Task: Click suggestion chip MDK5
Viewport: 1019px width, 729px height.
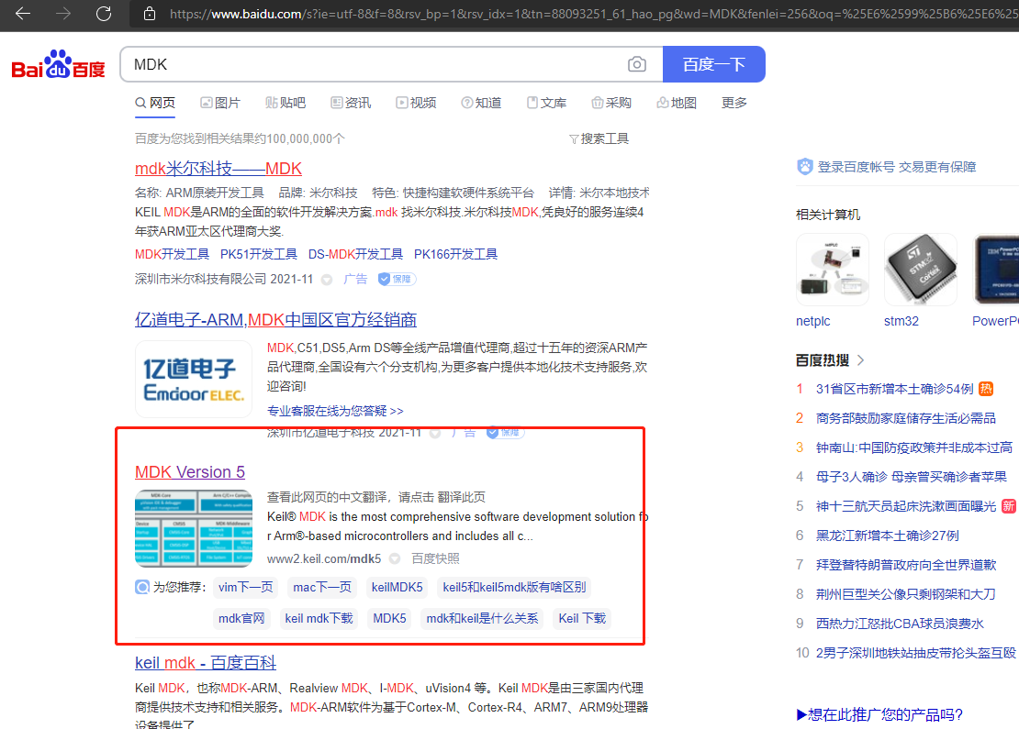Action: pos(390,619)
